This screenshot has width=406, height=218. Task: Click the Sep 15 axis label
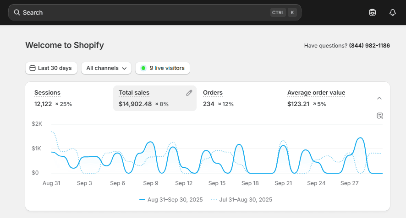pos(217,183)
